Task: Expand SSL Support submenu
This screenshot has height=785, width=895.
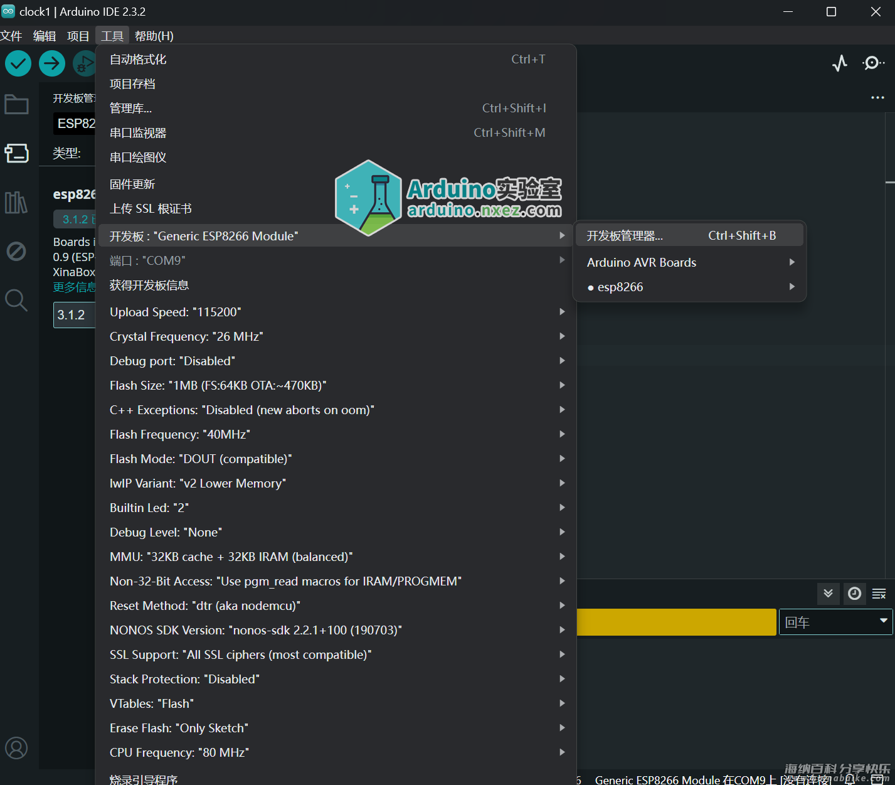Action: tap(336, 654)
